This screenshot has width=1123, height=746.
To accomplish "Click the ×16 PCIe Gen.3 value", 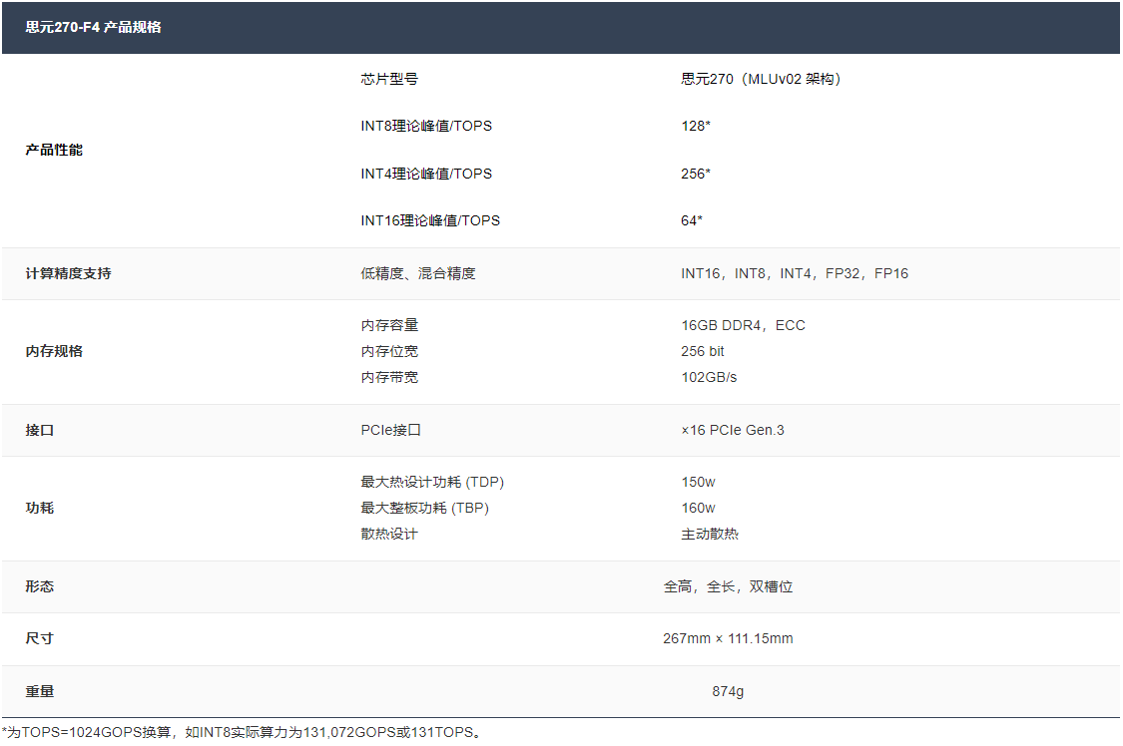I will tap(733, 430).
